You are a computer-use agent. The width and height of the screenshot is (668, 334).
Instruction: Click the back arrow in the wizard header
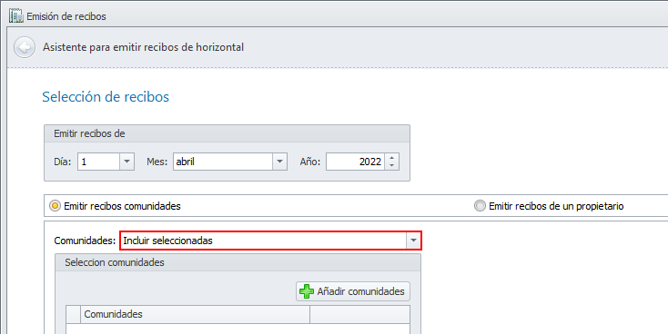tap(25, 47)
